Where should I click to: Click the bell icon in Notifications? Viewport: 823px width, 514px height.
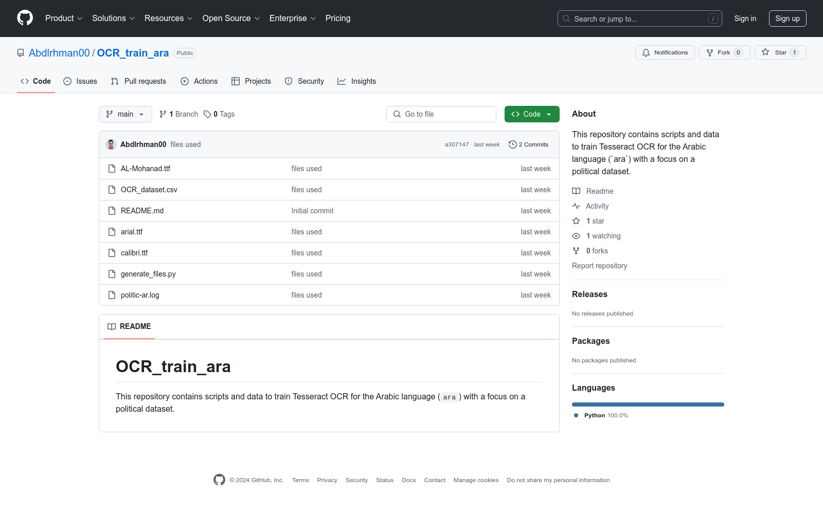646,52
